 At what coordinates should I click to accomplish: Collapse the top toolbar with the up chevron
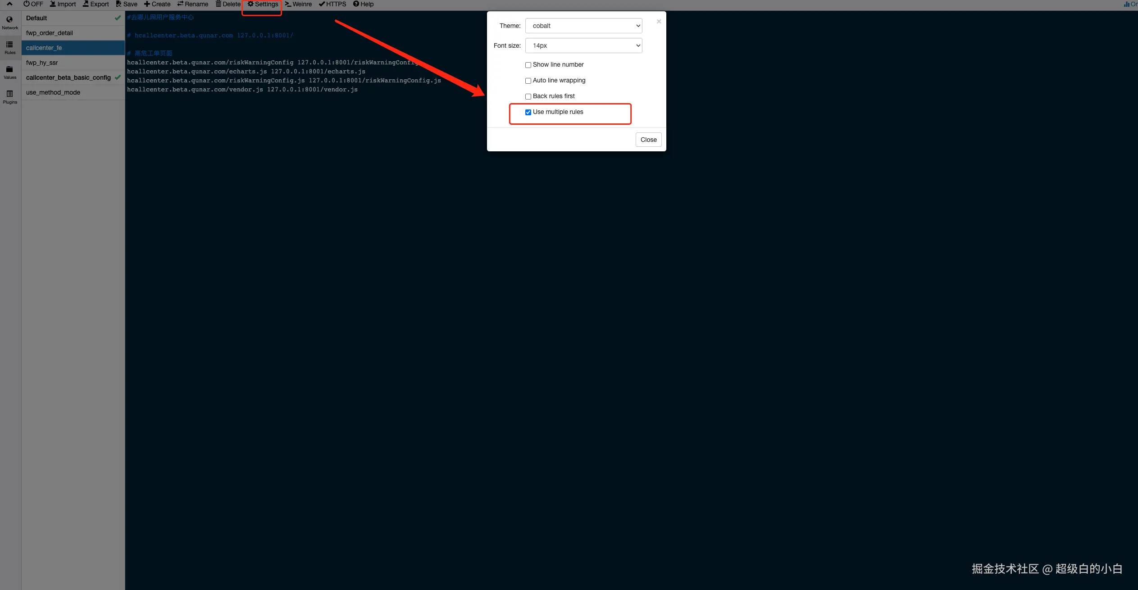[x=9, y=4]
